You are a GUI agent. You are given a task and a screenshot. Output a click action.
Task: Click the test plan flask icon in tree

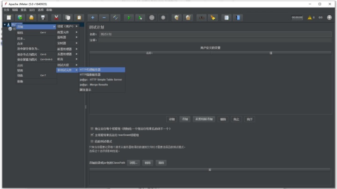tap(8, 25)
